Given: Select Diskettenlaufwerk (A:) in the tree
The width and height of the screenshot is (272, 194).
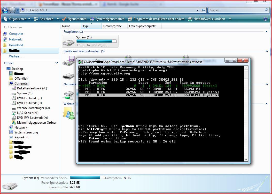Looking at the screenshot, I should [32, 88].
